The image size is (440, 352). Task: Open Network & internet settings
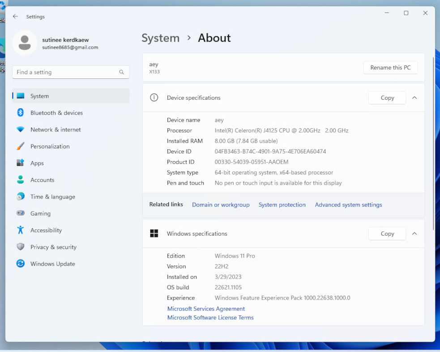[71, 130]
